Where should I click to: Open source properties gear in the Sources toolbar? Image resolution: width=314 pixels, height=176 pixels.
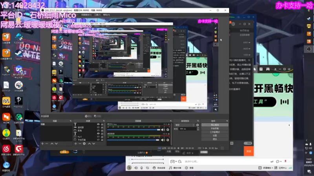coord(84,144)
